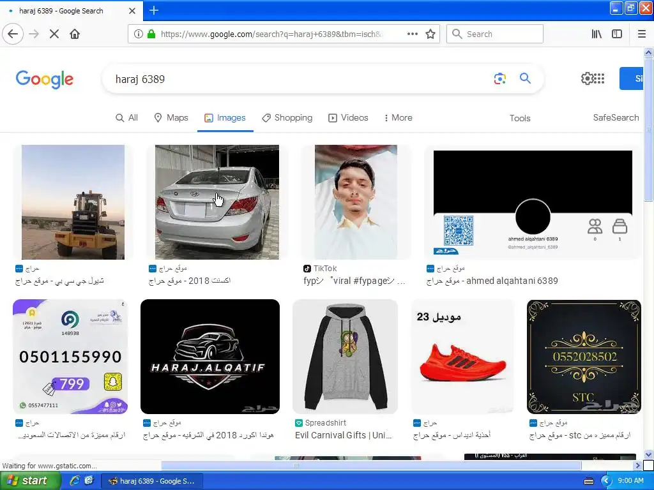This screenshot has height=490, width=654.
Task: Click the horizontal scrollbar right arrow
Action: (637, 465)
